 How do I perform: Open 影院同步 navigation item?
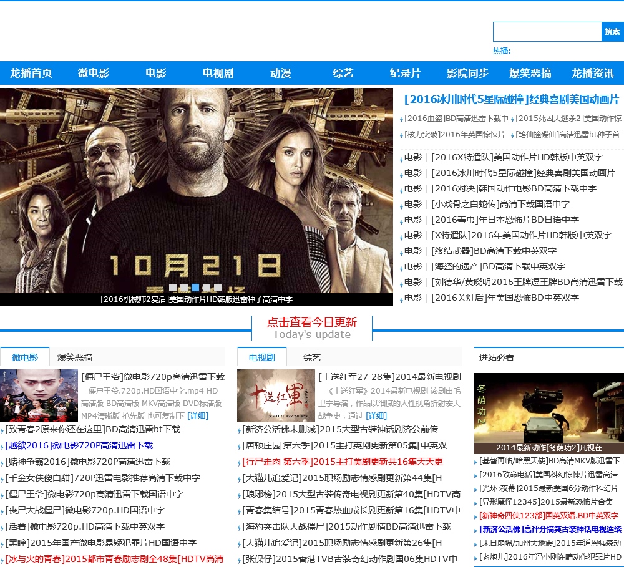click(x=467, y=73)
